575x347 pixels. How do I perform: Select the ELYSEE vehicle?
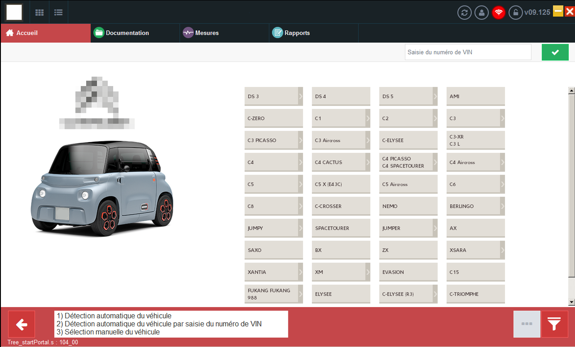point(341,294)
